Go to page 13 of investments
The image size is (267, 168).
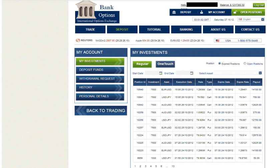pyautogui.click(x=173, y=166)
